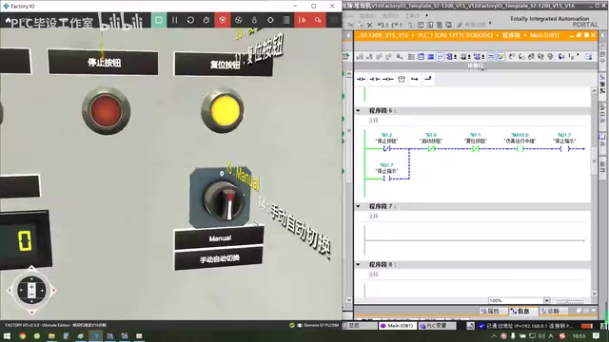Insert an output coil instruction

point(387,79)
